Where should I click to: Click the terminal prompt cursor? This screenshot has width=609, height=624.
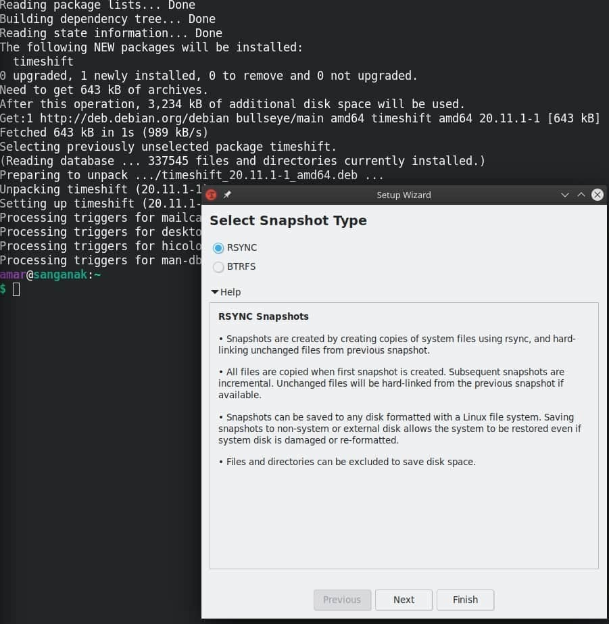(x=16, y=289)
